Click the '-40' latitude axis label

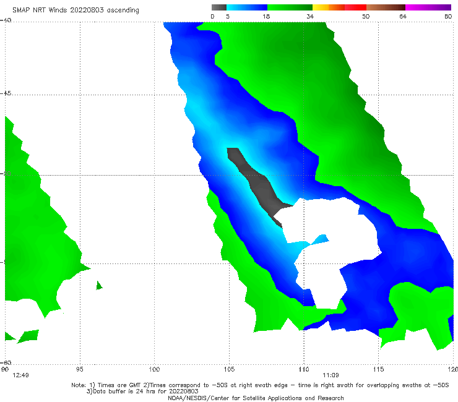6,20
